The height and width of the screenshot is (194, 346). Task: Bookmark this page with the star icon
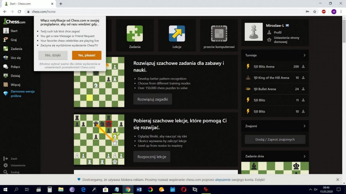315,11
